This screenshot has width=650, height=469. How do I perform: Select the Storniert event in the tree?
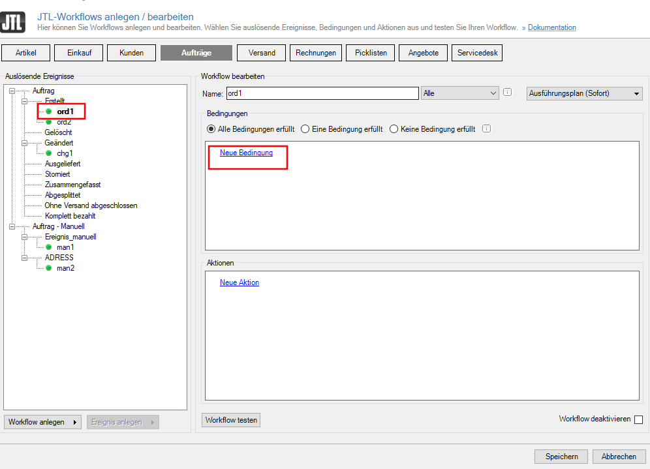pos(57,174)
